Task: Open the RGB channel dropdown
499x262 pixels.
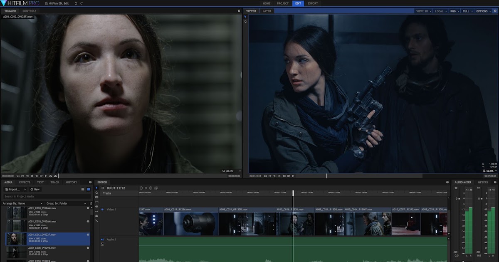Action: tap(454, 11)
